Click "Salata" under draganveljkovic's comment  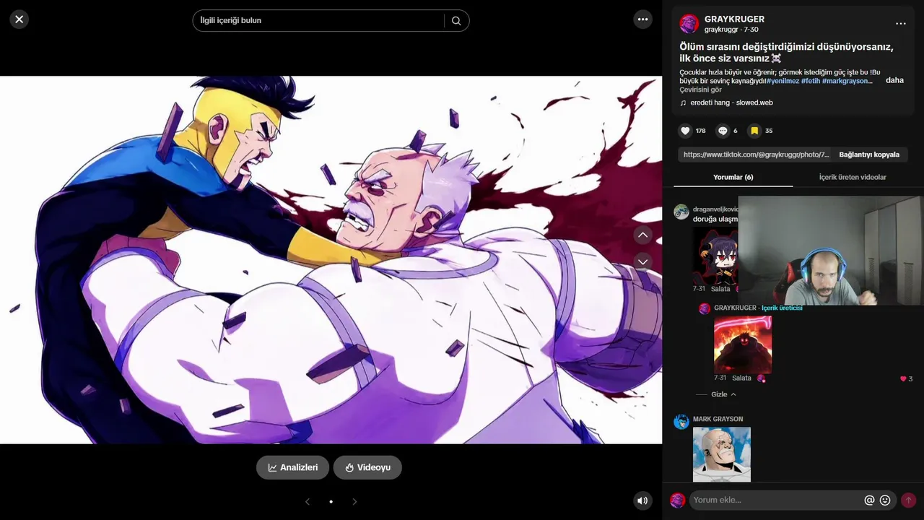720,289
